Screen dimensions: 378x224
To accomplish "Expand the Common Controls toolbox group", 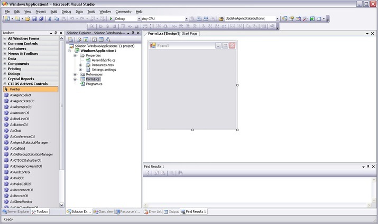I will coord(5,43).
